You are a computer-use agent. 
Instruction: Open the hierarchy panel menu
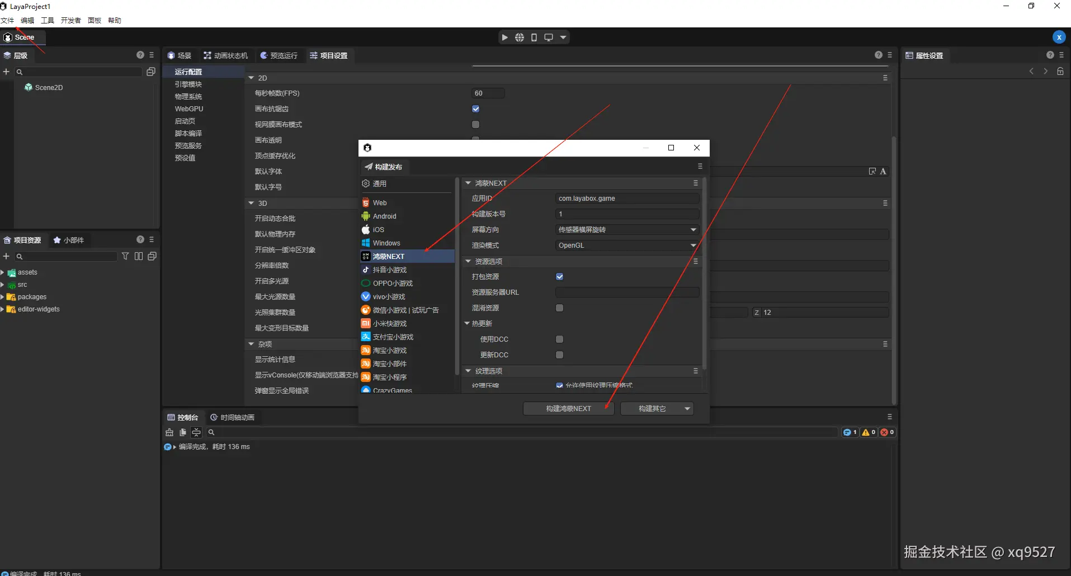(152, 55)
